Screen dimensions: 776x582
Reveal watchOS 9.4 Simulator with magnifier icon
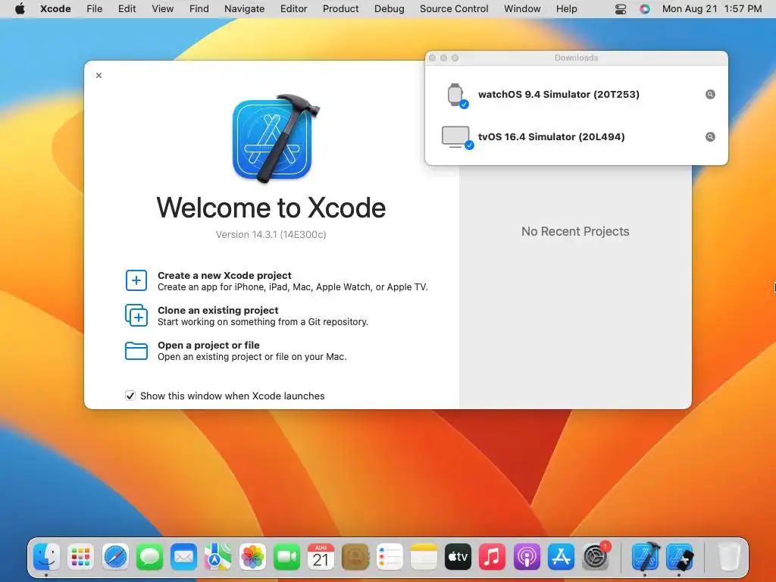[x=710, y=95]
